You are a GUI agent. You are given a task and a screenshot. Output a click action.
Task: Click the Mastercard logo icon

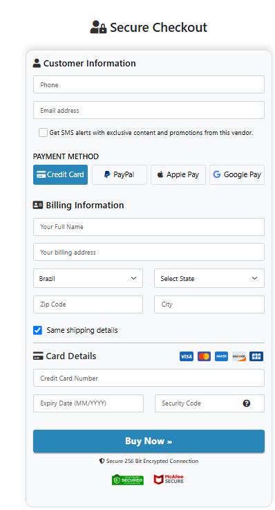(x=204, y=356)
